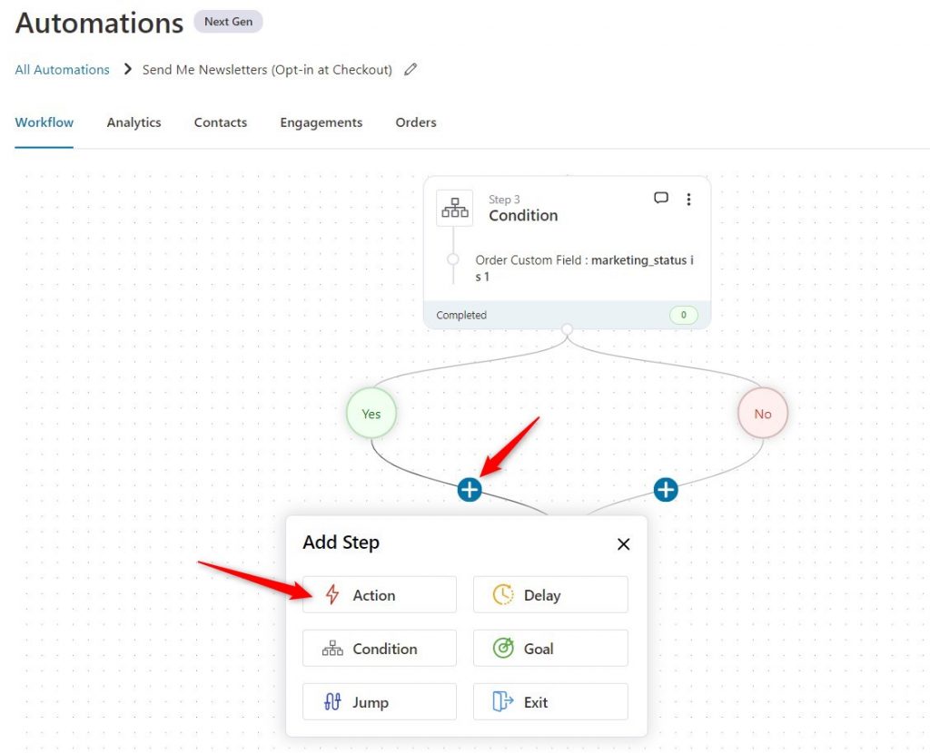Switch to the Workflow tab

[x=44, y=122]
